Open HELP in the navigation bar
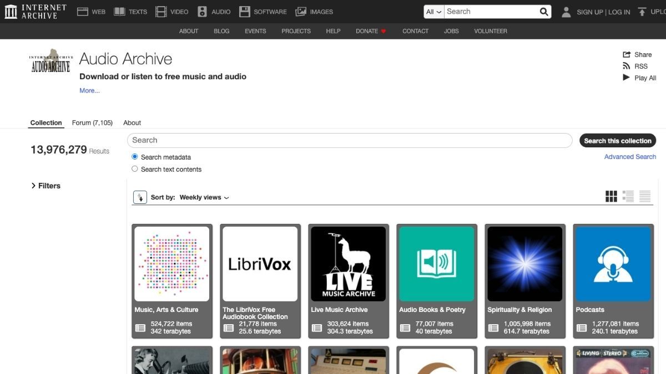 333,31
